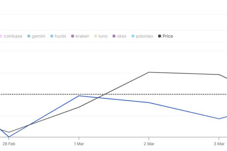Image resolution: width=227 pixels, height=151 pixels.
Task: Toggle the gemini legend dot
Action: 29,36
